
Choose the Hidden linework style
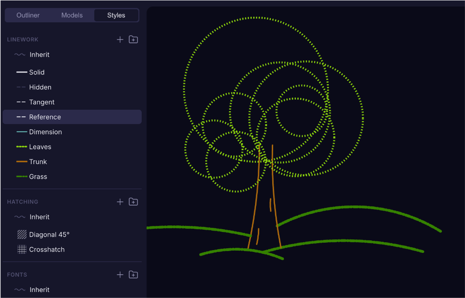click(40, 87)
